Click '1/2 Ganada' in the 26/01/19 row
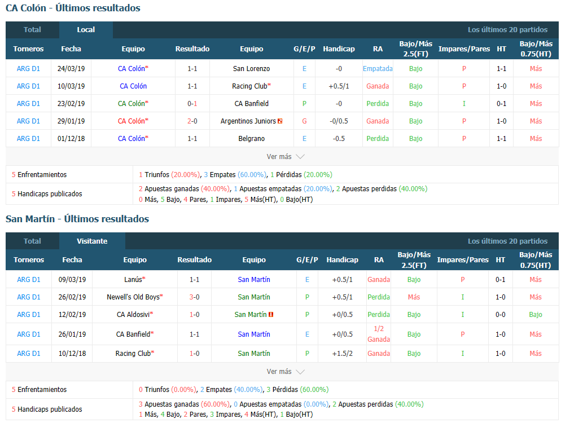561x423 pixels. [379, 334]
